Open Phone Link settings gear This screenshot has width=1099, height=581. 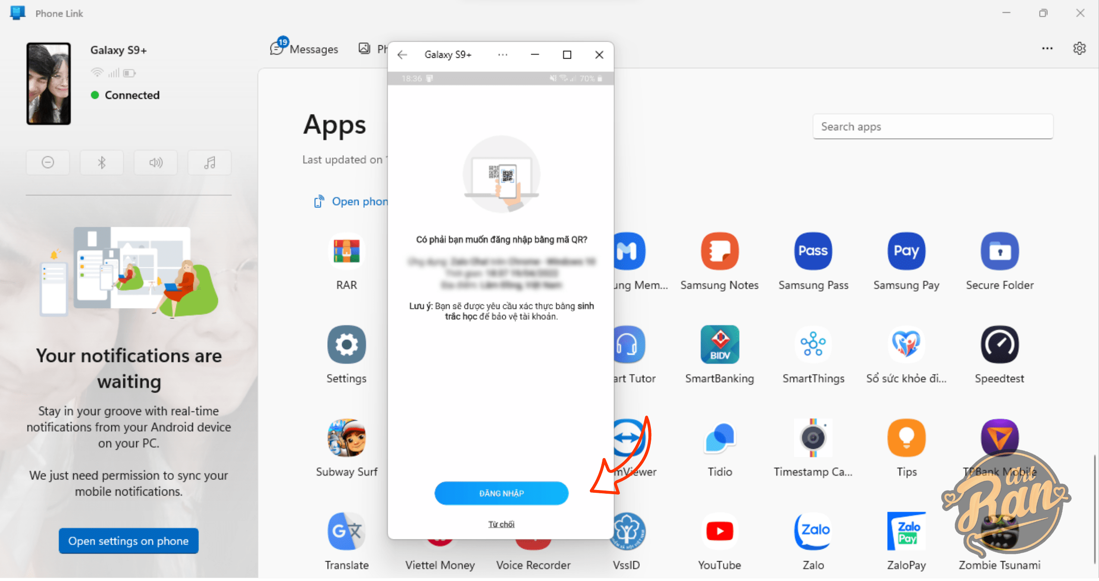click(x=1079, y=48)
